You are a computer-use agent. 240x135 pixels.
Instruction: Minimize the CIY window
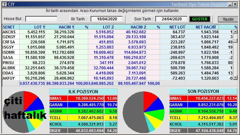(230, 4)
